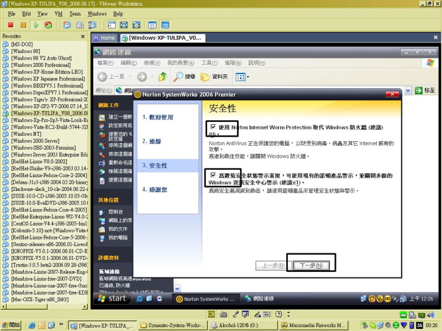Select step 2. 連線 in Norton wizard
The image size is (442, 331).
tap(151, 141)
